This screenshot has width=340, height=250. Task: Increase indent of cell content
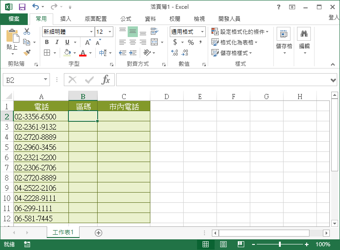tap(133, 53)
